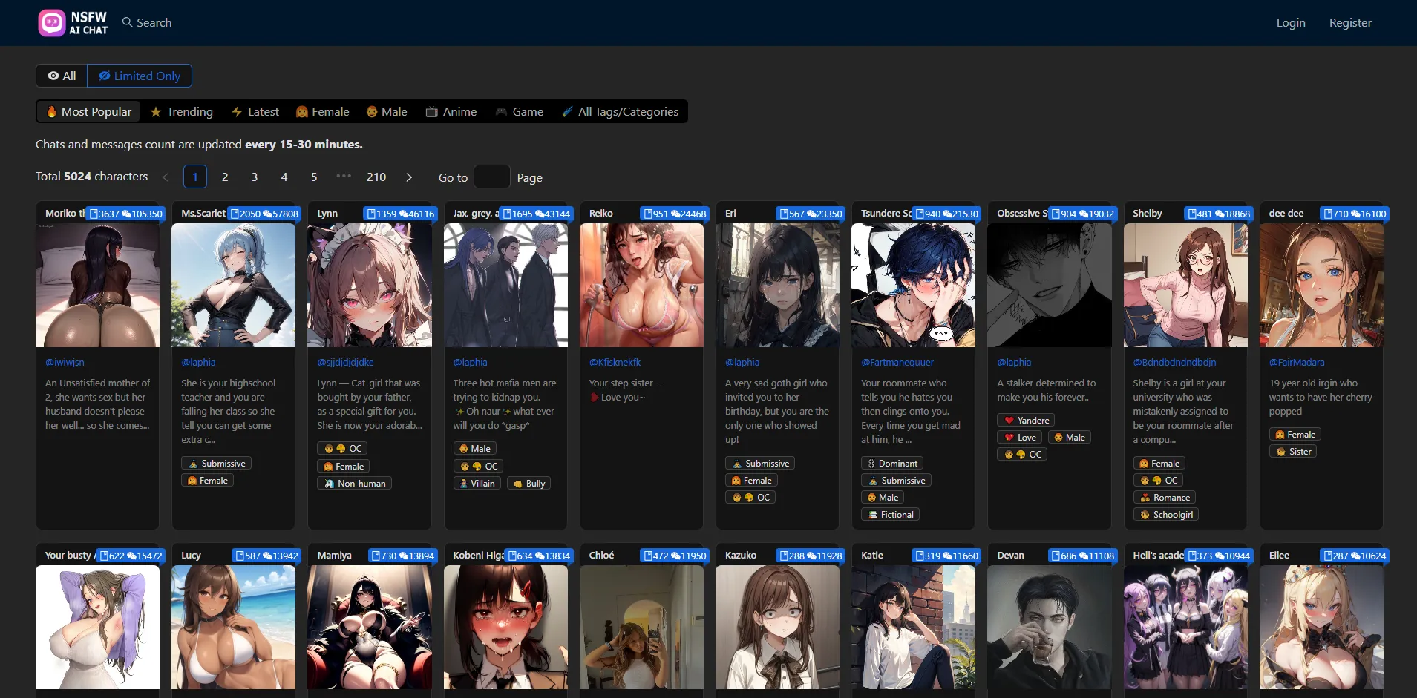
Task: Click the search magnifier icon
Action: (x=126, y=22)
